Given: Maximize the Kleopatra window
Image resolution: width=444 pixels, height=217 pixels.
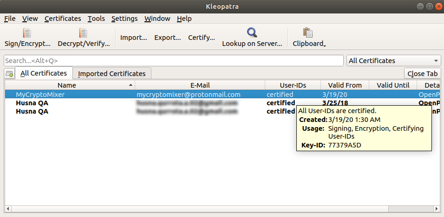Looking at the screenshot, I should point(429,6).
